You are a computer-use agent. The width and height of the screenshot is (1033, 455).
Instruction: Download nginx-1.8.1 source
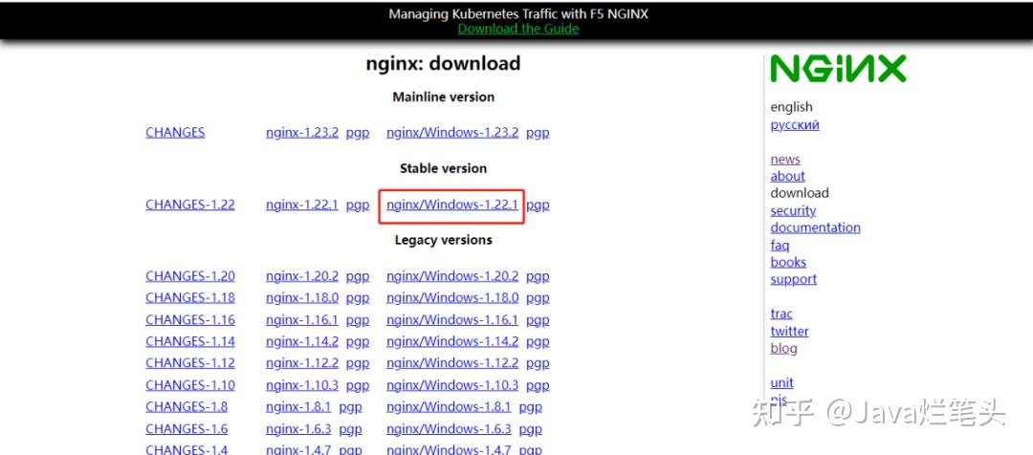298,407
